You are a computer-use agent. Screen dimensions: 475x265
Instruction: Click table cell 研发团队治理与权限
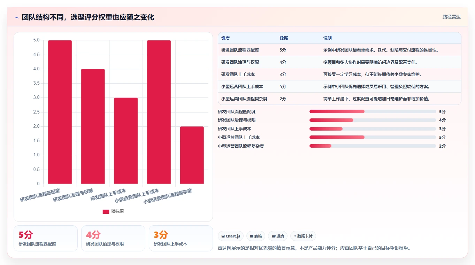click(x=240, y=62)
